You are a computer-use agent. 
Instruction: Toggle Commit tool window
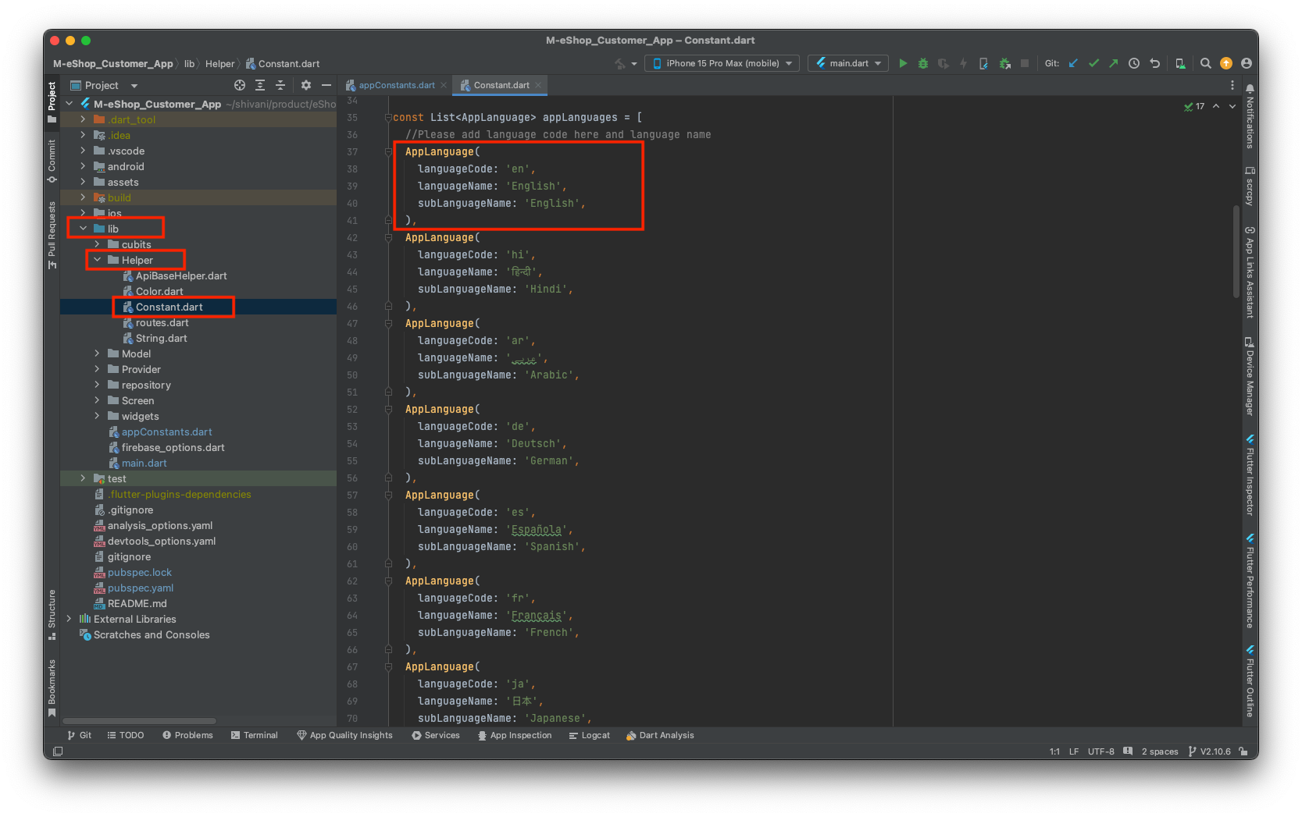tap(52, 162)
